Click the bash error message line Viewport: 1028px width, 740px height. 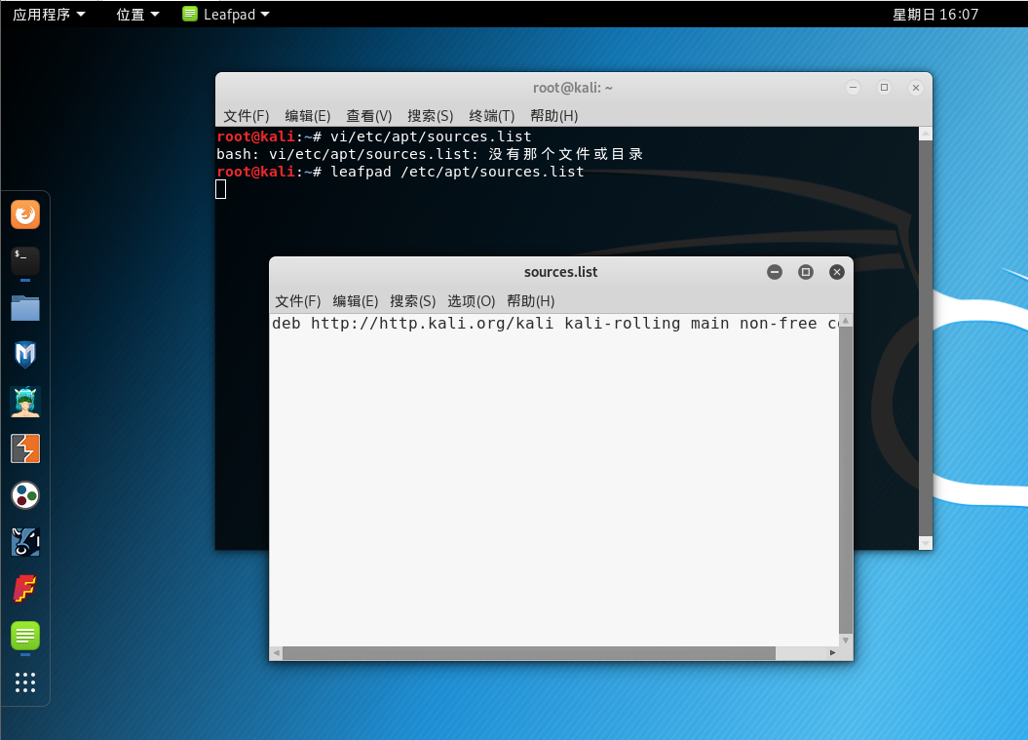pos(430,154)
